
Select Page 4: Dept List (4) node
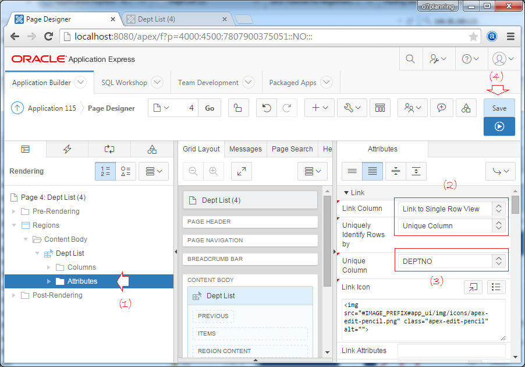pyautogui.click(x=53, y=197)
